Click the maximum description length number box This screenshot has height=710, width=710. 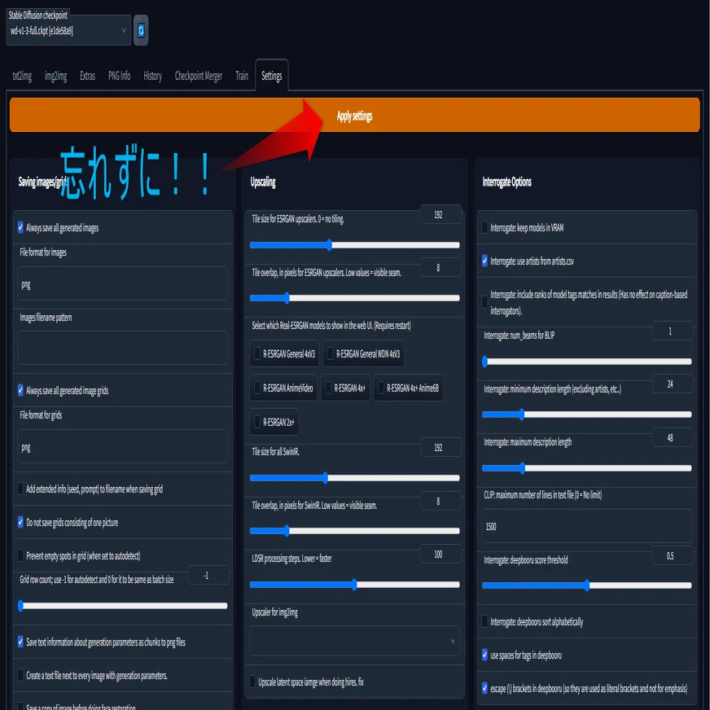click(673, 438)
